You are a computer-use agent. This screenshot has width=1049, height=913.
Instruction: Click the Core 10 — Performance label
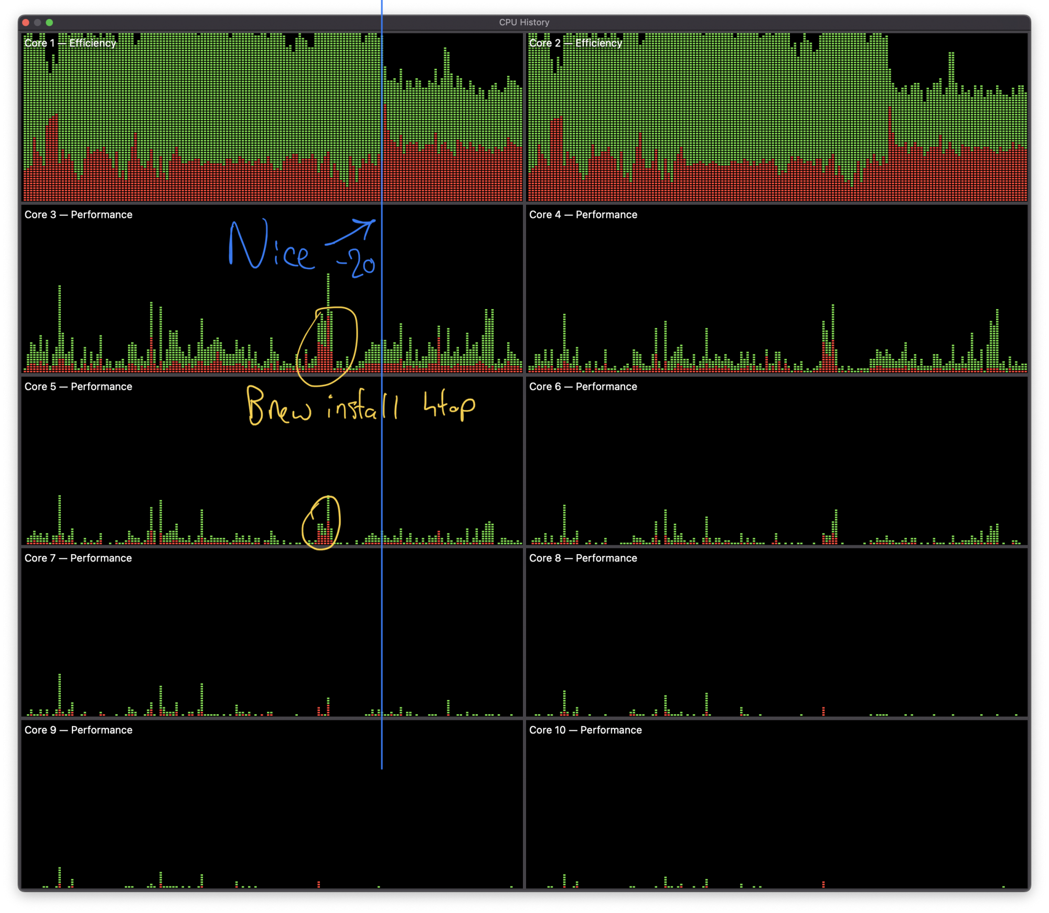tap(585, 730)
